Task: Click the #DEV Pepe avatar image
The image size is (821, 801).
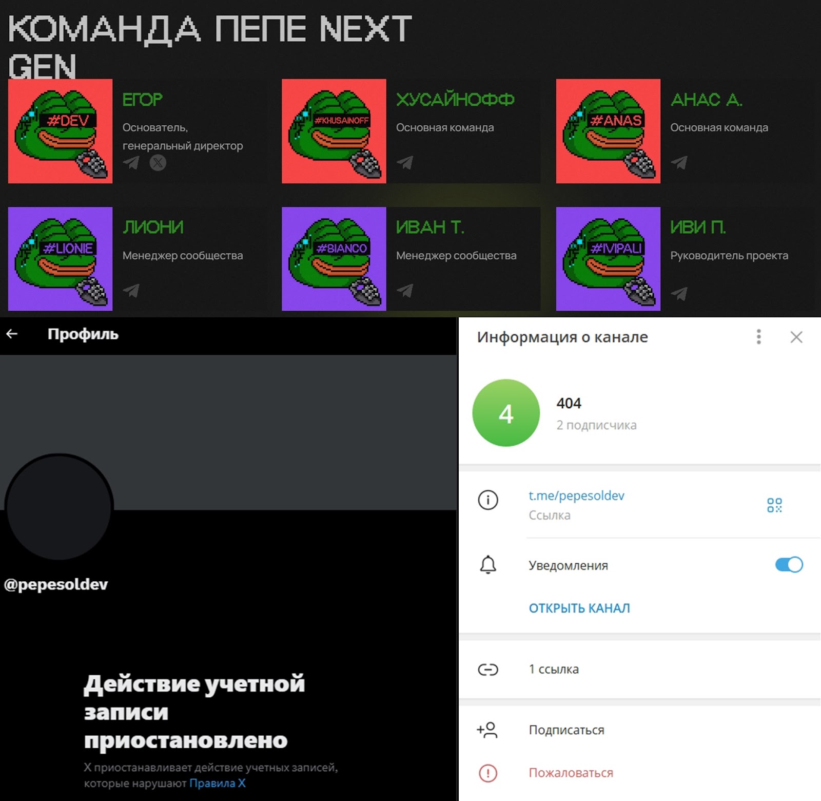Action: click(60, 131)
